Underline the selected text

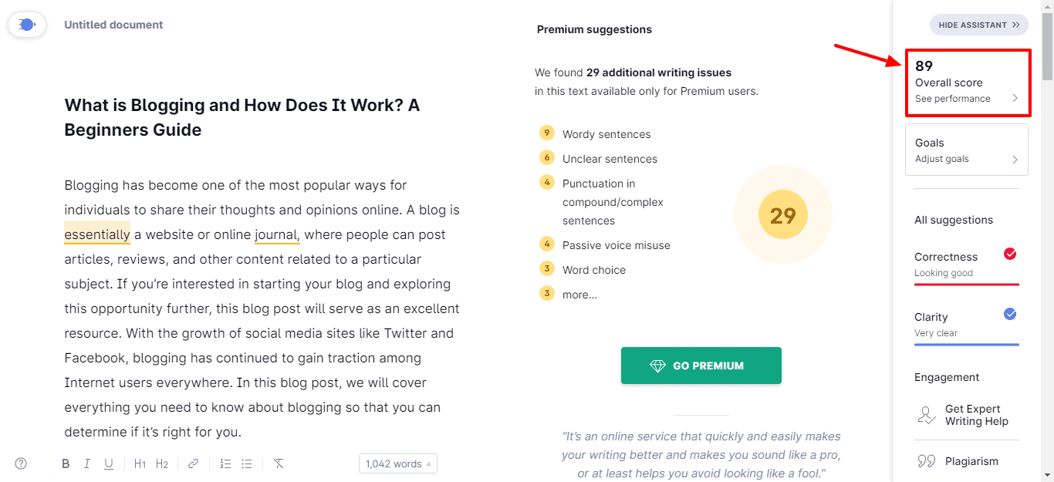click(x=109, y=463)
